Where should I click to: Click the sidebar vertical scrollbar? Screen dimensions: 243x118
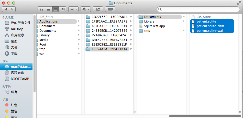click(35, 54)
